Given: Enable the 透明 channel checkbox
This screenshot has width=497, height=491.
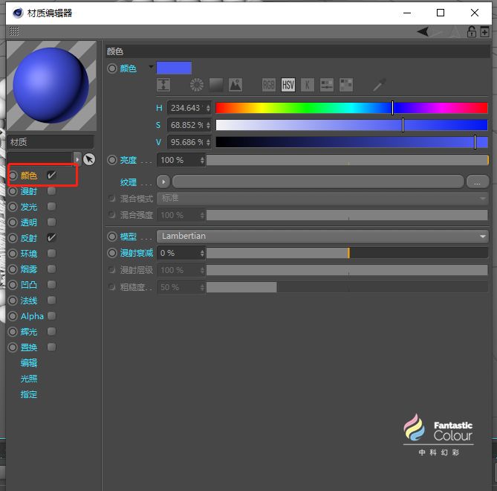Looking at the screenshot, I should pos(52,222).
